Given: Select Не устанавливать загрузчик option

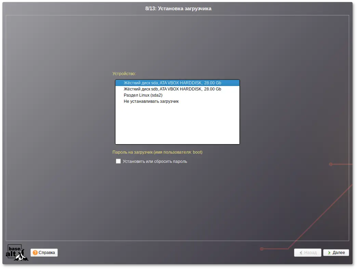Looking at the screenshot, I should (177, 101).
